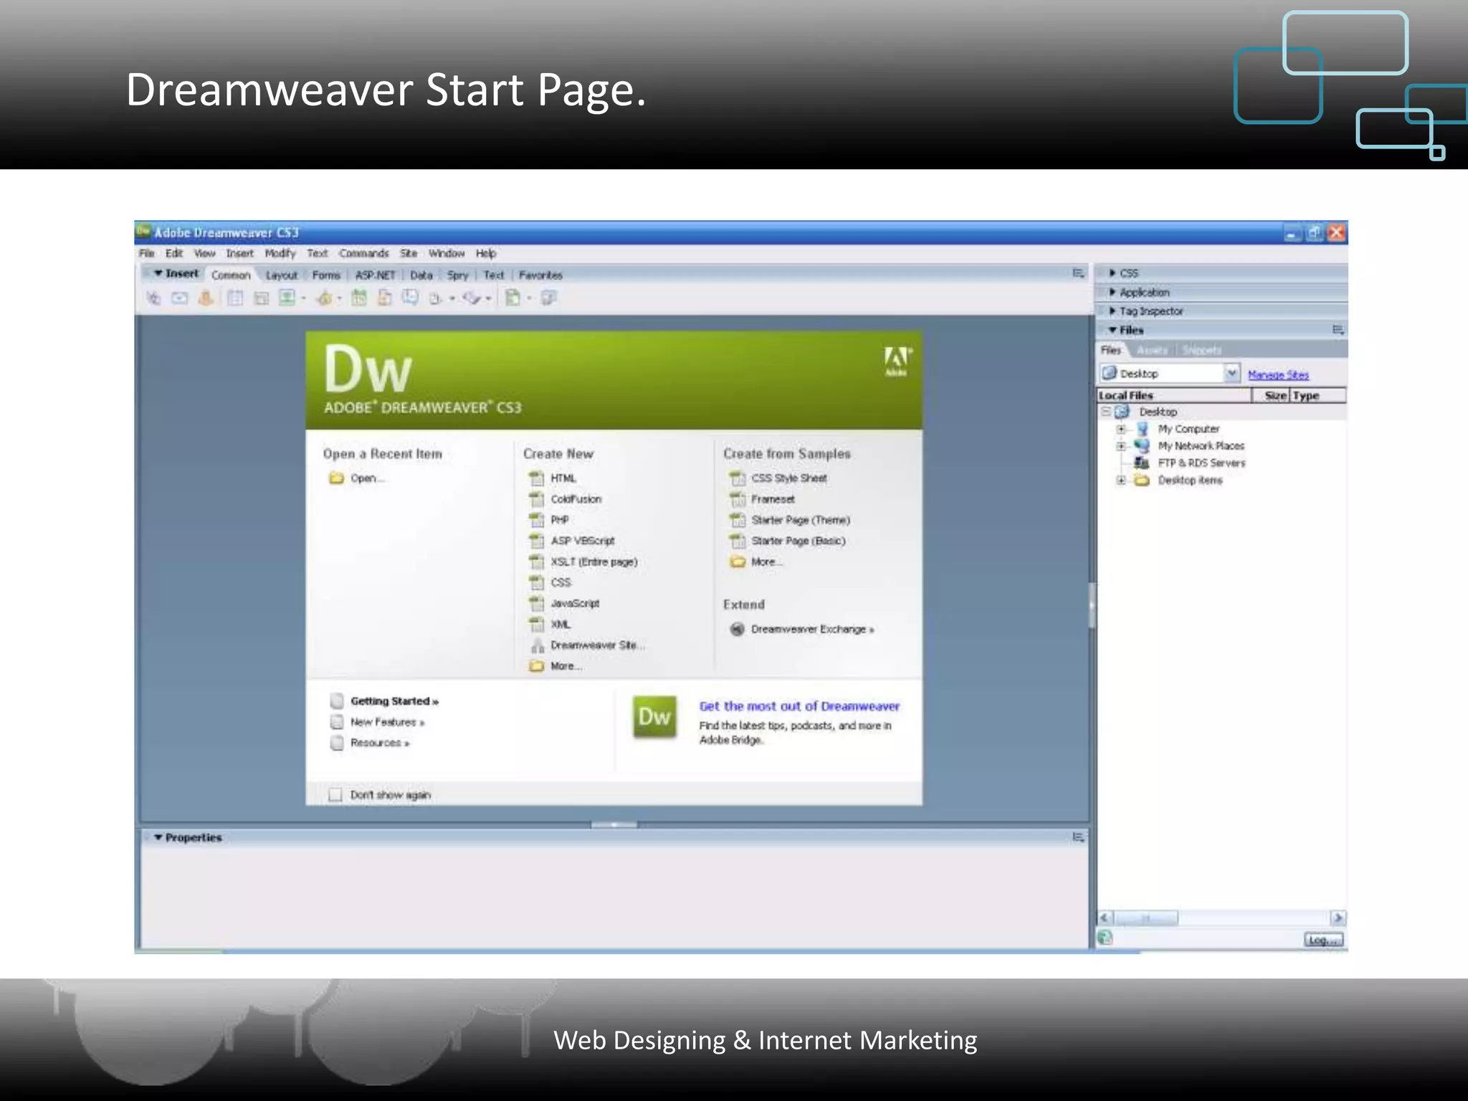Switch to the Spry insert tab

(x=457, y=275)
